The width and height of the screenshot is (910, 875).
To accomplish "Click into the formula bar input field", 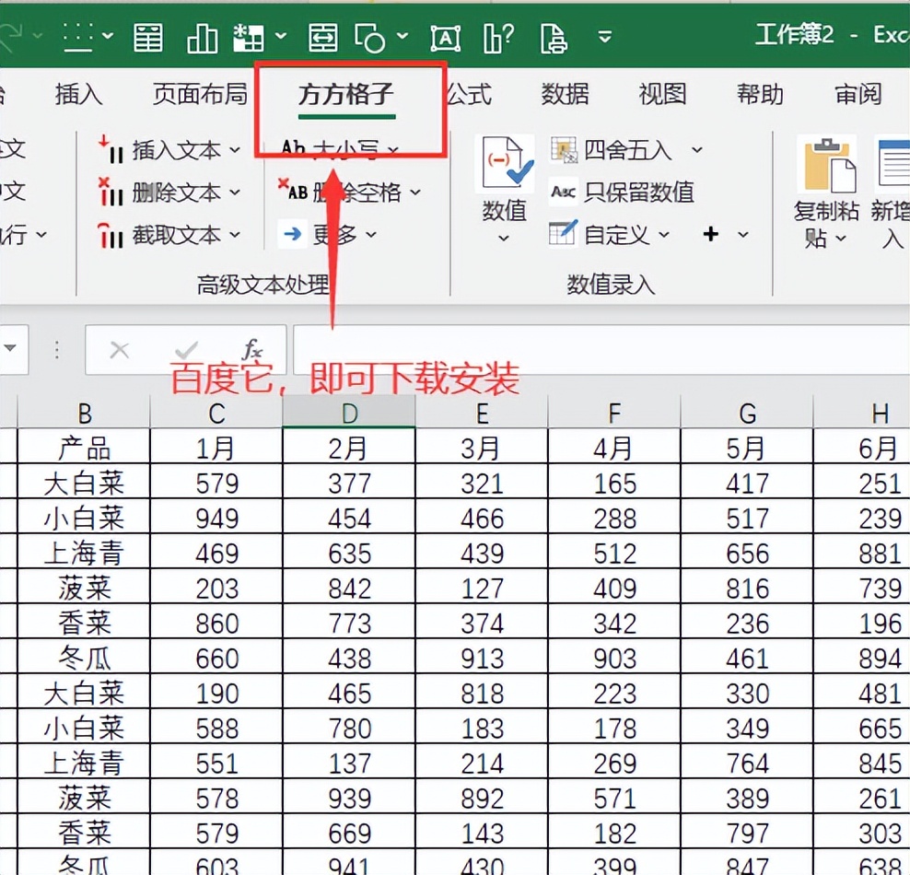I will click(x=601, y=350).
